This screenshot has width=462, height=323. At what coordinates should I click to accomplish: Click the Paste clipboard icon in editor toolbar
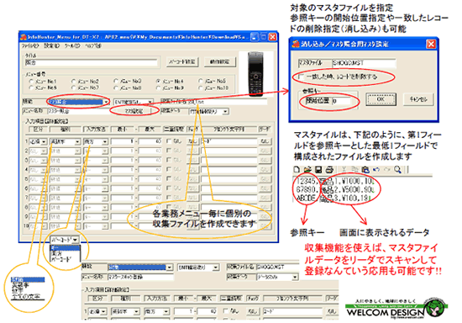pyautogui.click(x=365, y=170)
